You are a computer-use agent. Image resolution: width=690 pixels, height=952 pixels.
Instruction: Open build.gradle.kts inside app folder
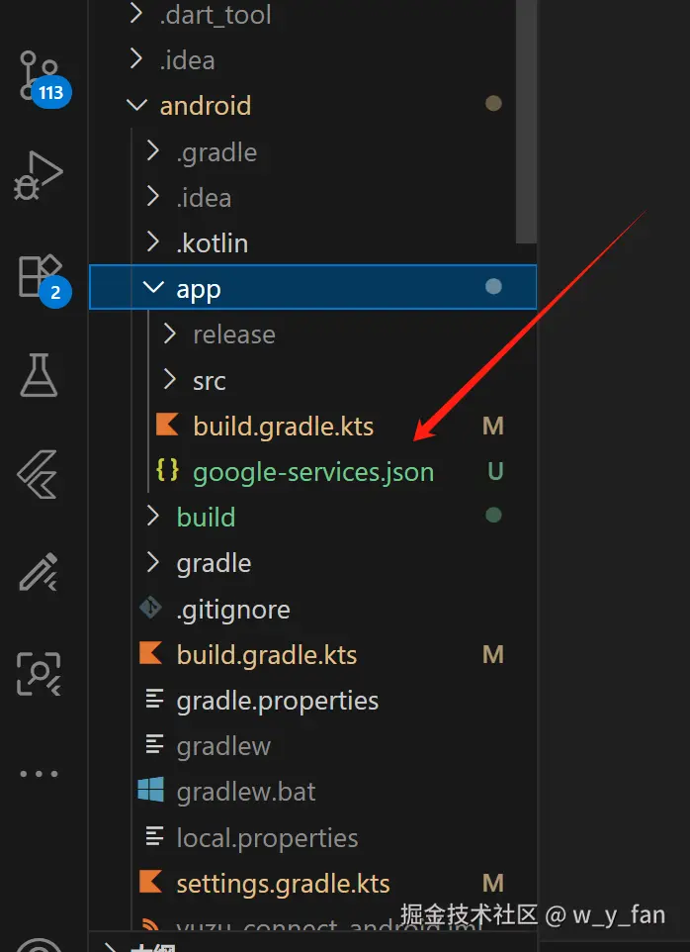pyautogui.click(x=283, y=427)
